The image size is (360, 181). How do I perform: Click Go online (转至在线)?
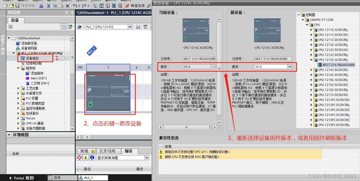pos(135,6)
